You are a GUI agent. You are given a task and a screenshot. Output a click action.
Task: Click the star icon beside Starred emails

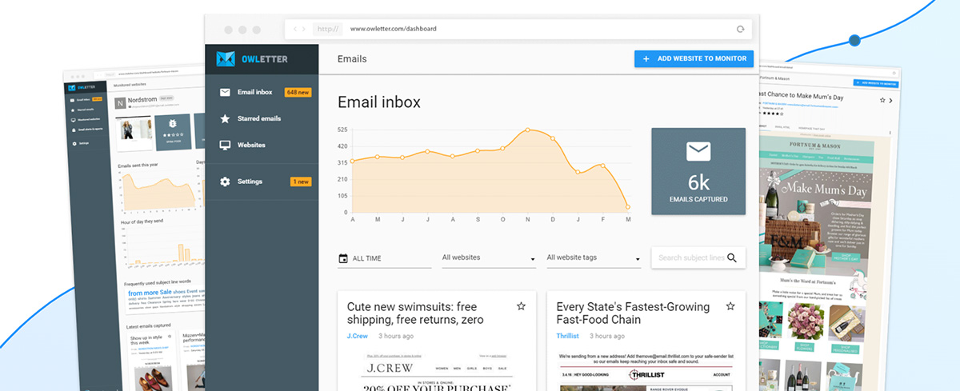pos(225,118)
